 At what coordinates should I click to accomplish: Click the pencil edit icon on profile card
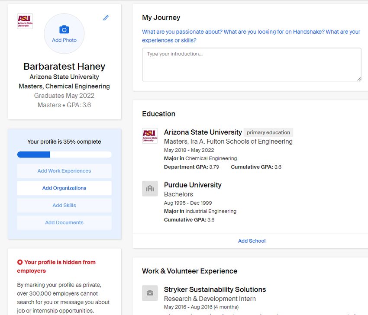[x=106, y=18]
